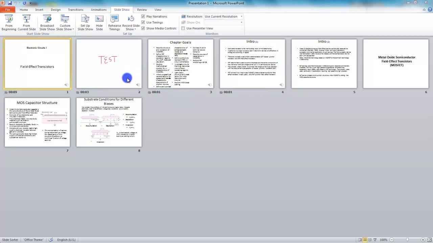Start show From Current Slide

(27, 23)
